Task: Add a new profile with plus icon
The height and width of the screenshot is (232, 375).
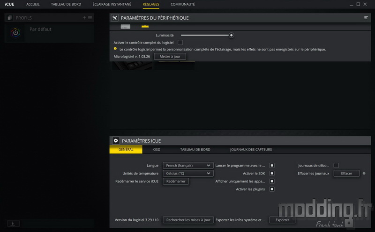Action: pos(84,18)
